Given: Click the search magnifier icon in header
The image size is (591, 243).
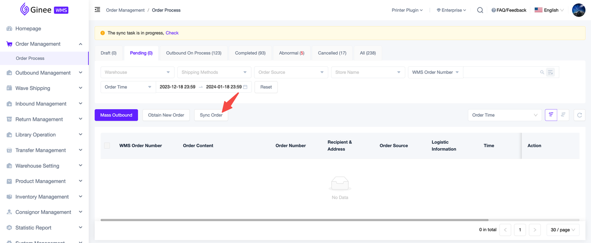Looking at the screenshot, I should pos(480,10).
